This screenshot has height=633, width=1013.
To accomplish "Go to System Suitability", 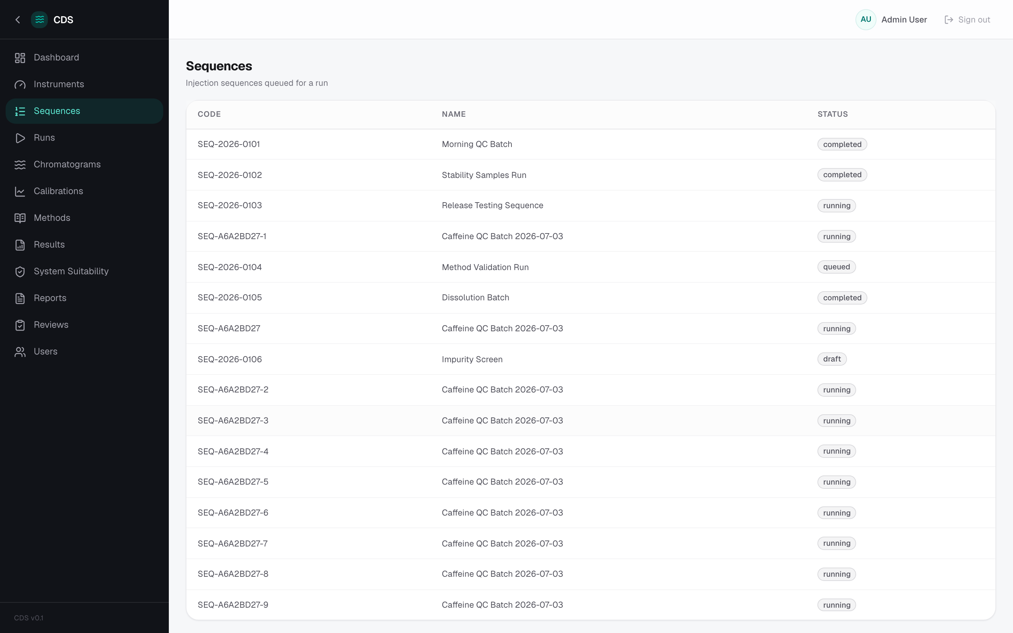I will coord(84,271).
